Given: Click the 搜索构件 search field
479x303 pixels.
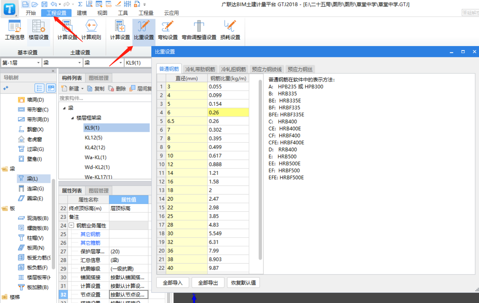Looking at the screenshot, I should tap(105, 98).
